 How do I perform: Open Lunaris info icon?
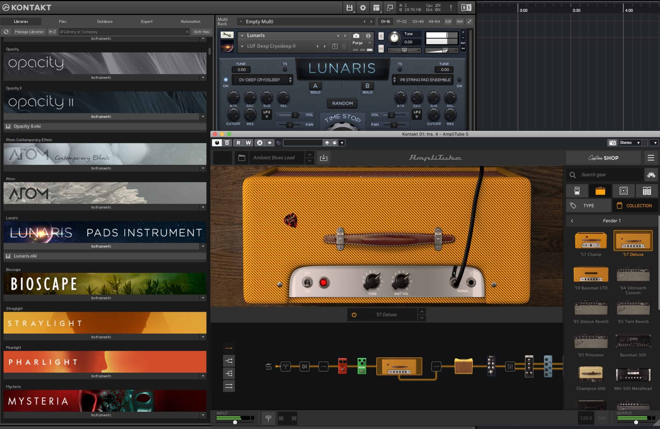point(368,36)
